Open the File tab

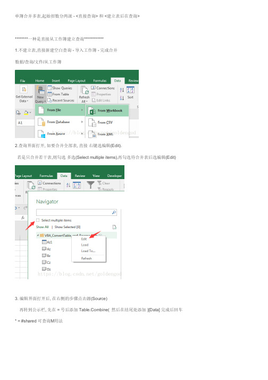[22, 80]
